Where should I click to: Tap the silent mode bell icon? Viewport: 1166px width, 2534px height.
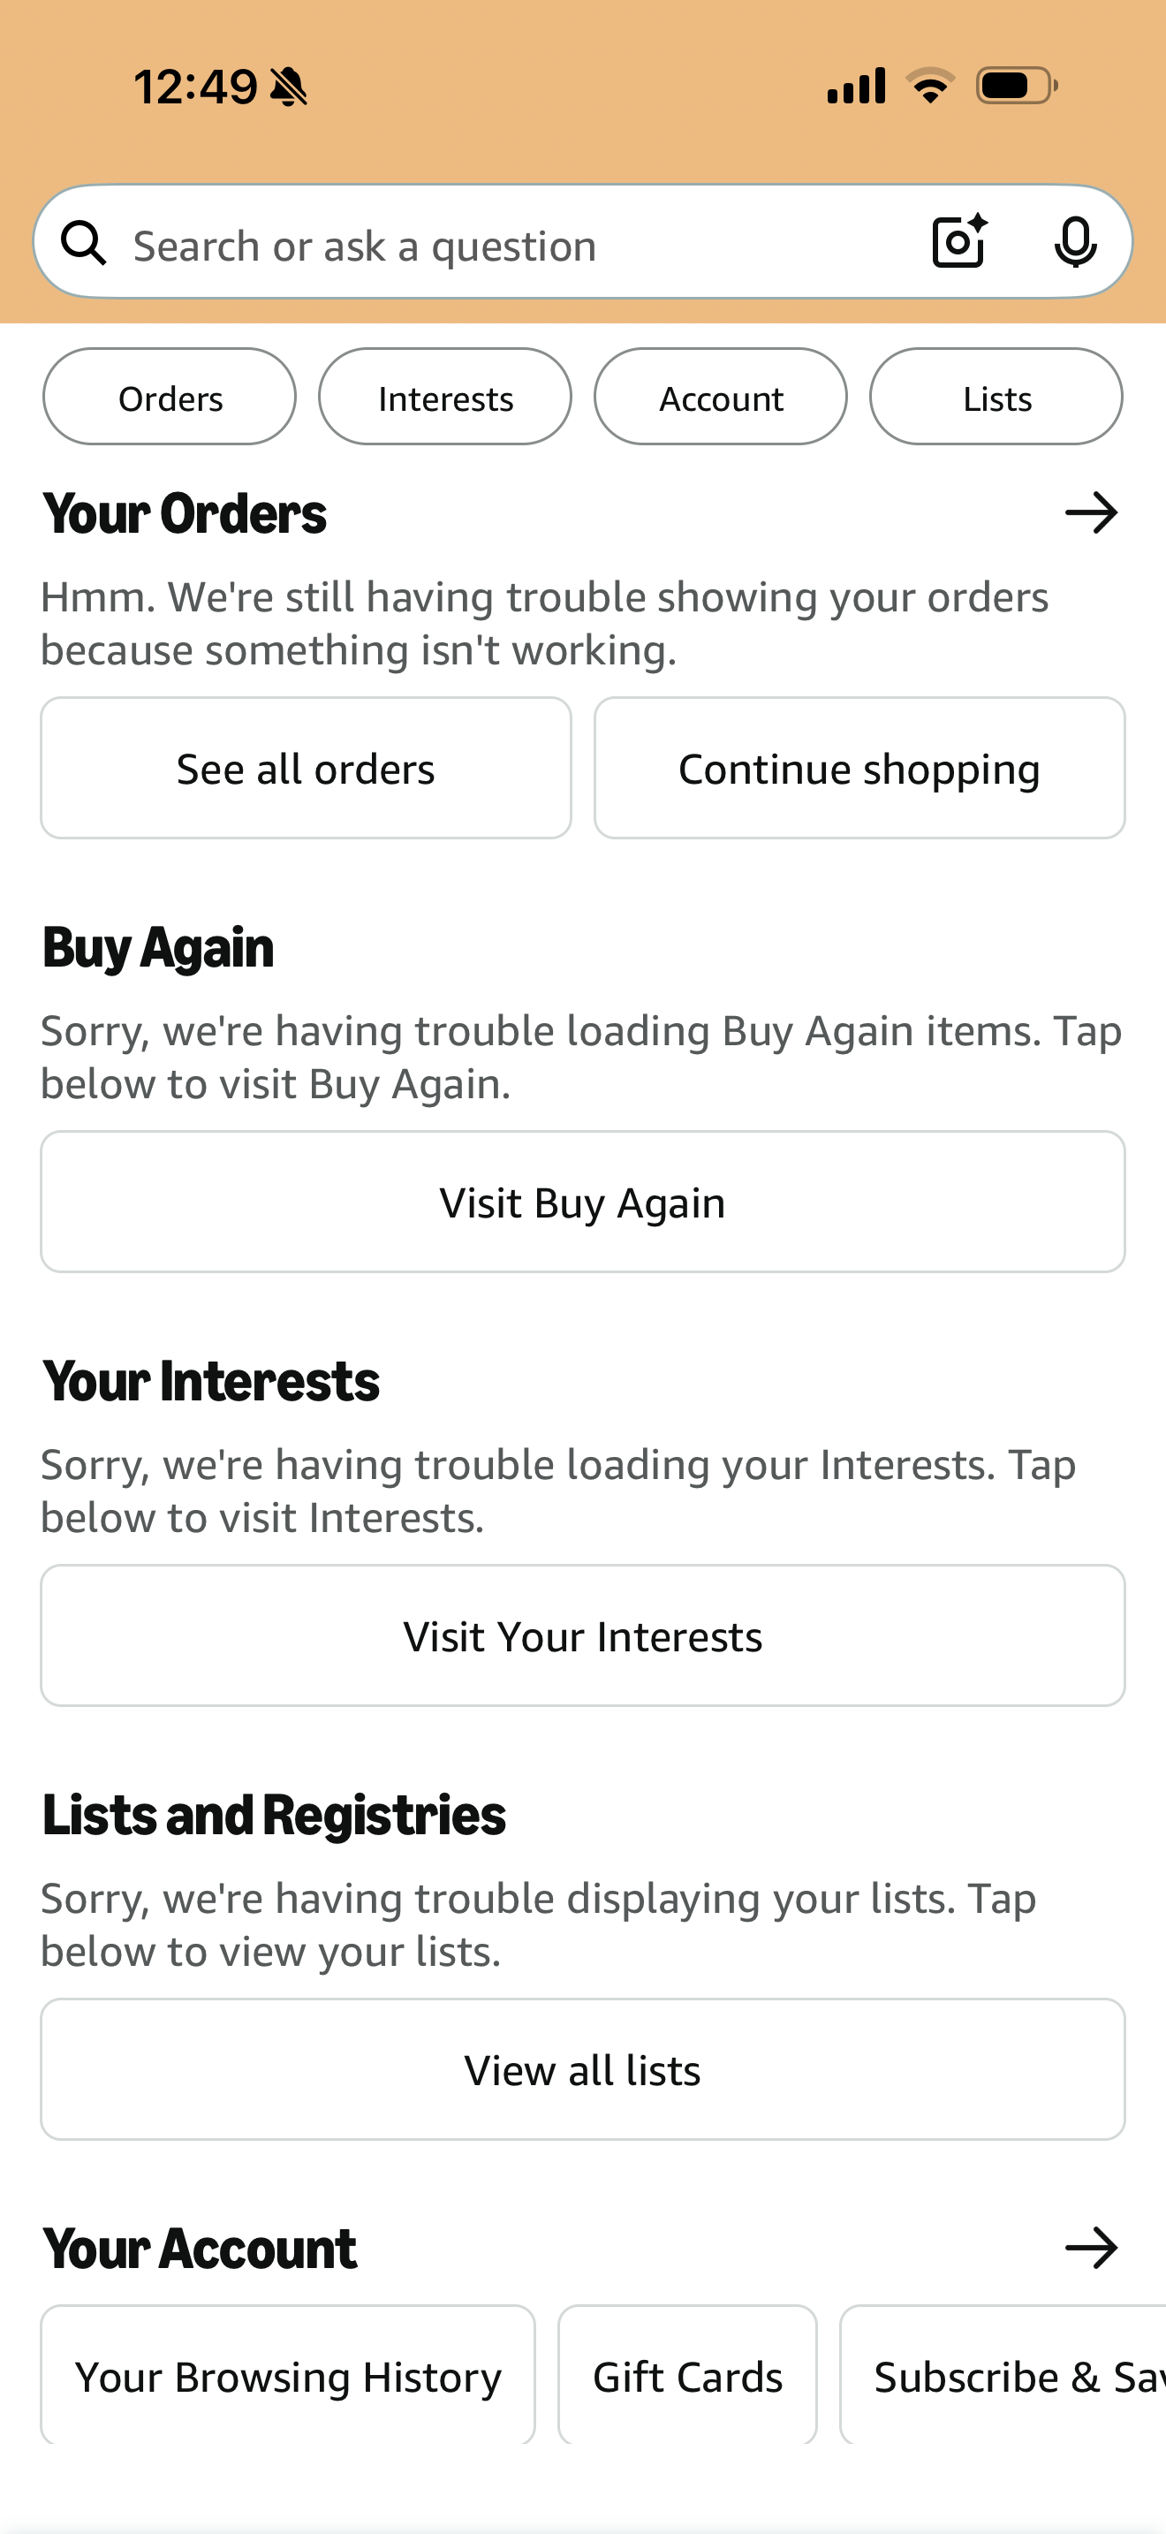pyautogui.click(x=289, y=87)
